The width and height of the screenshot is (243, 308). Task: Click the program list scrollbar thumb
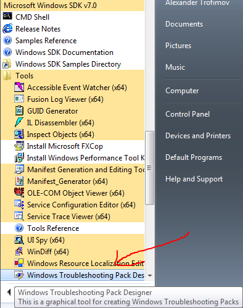(x=149, y=168)
